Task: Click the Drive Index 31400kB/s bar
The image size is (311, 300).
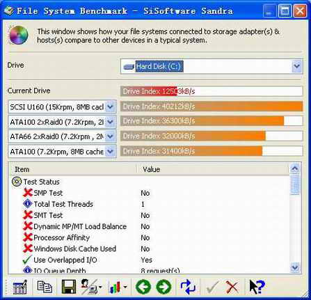Action: coord(212,151)
